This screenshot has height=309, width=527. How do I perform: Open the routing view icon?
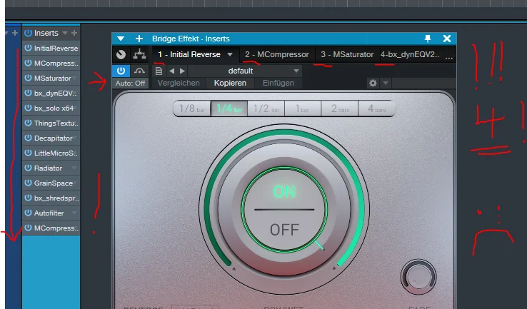pos(139,54)
